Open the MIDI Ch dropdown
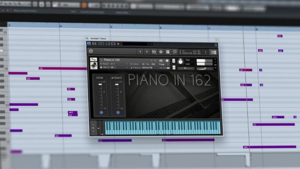Viewport: 300px width, 169px height. tap(114, 67)
